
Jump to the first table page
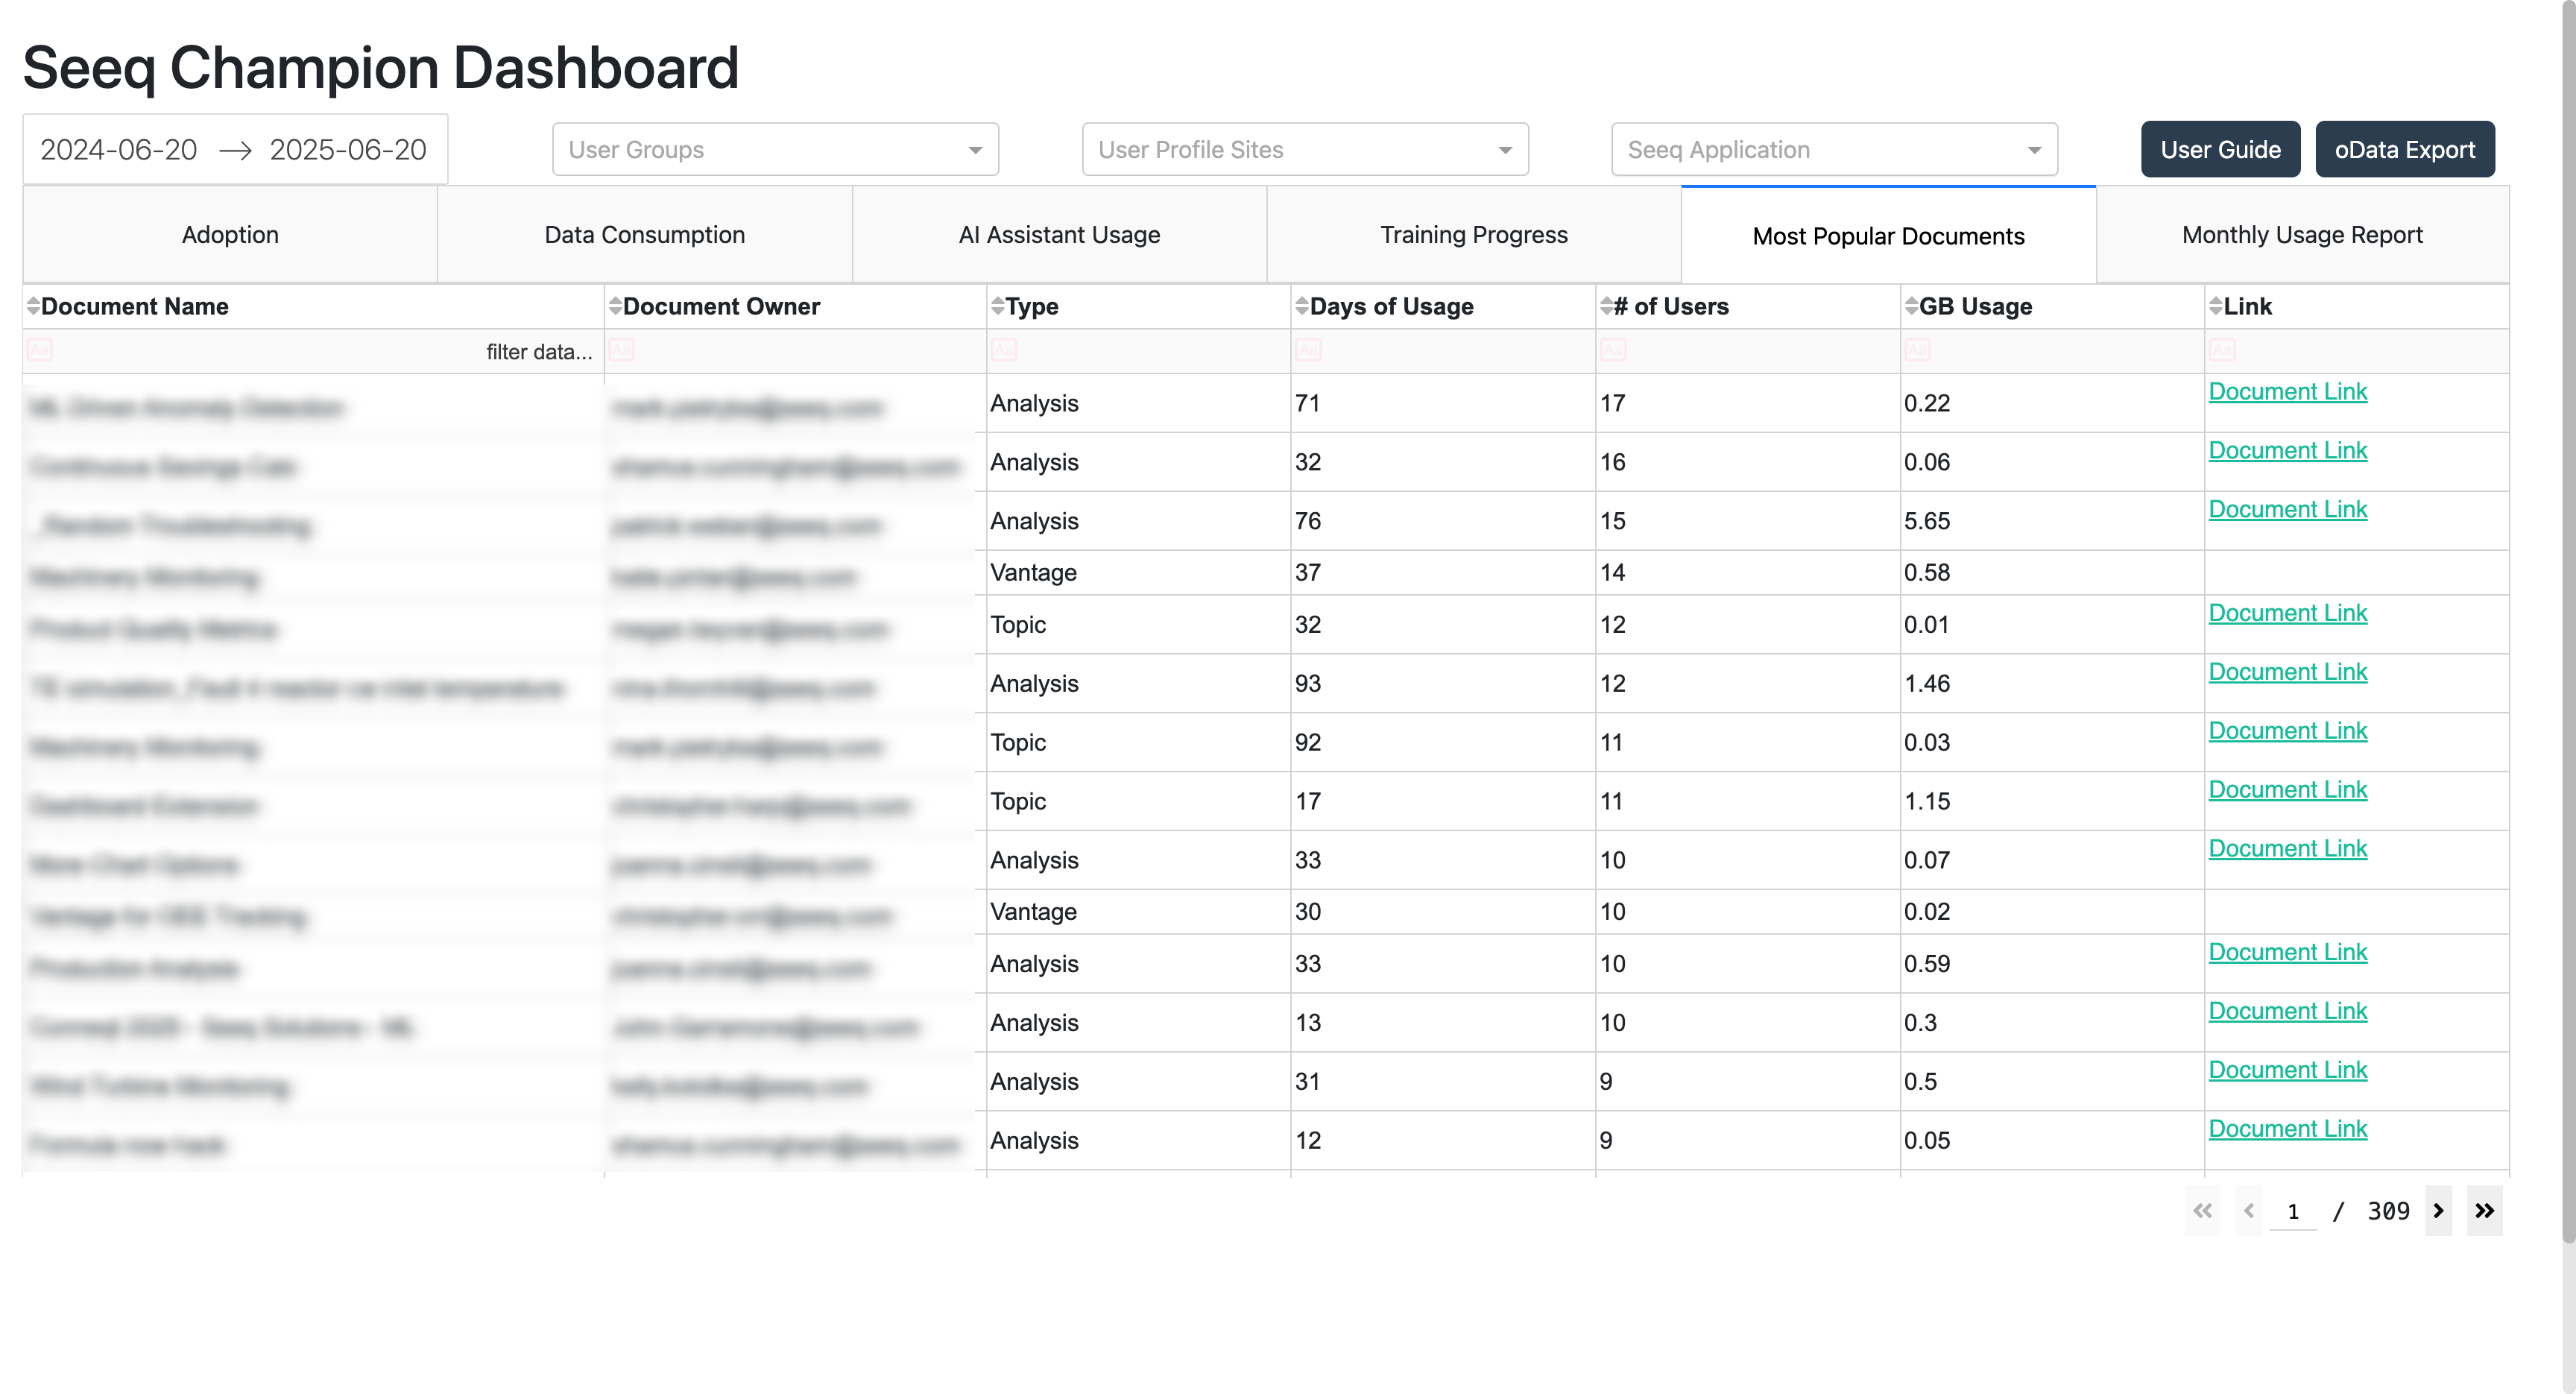[2202, 1211]
